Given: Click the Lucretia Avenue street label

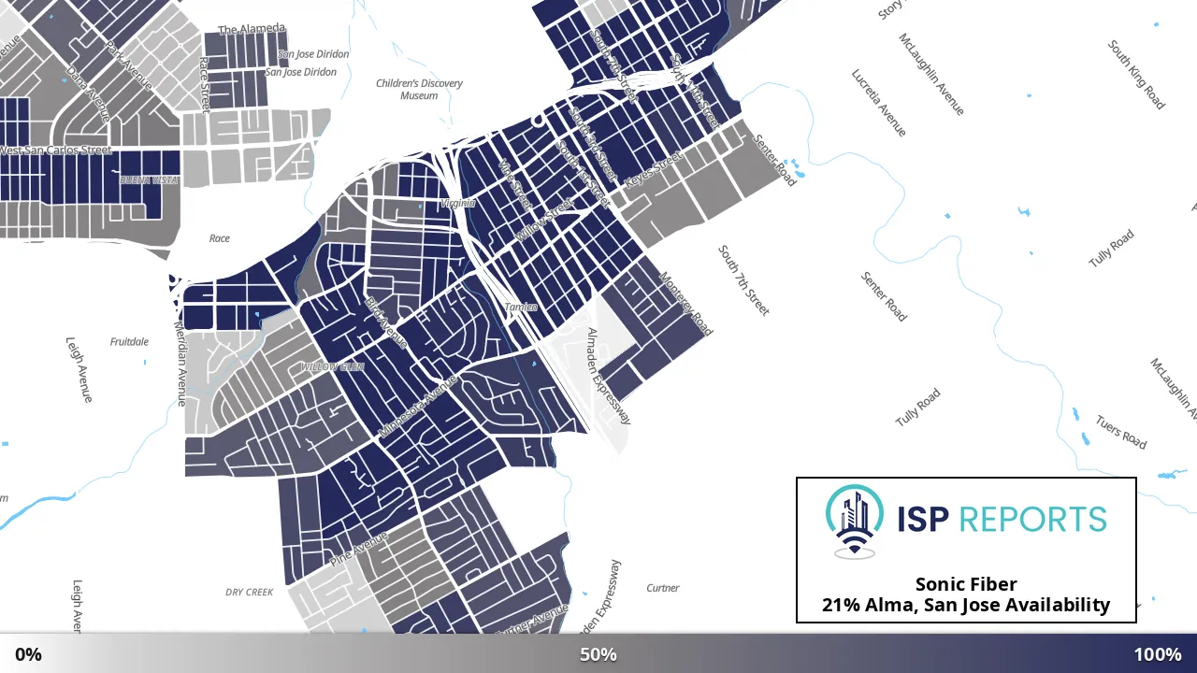Looking at the screenshot, I should click(879, 103).
